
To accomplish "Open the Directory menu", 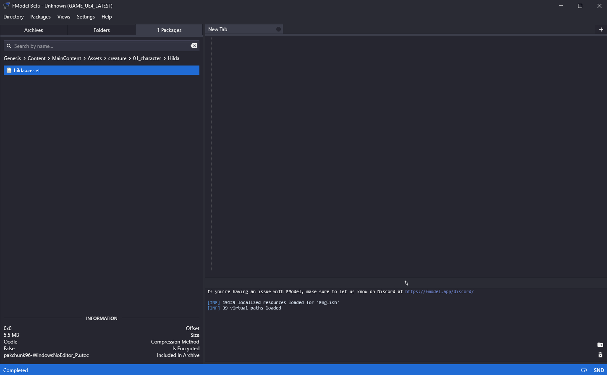I will point(13,17).
